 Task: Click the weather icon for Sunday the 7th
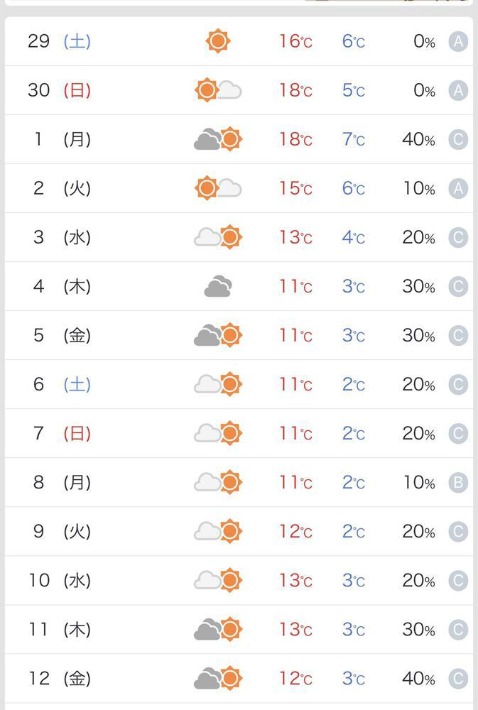[218, 433]
